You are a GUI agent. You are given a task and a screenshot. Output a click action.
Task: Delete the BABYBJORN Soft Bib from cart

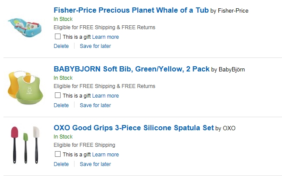click(x=61, y=105)
